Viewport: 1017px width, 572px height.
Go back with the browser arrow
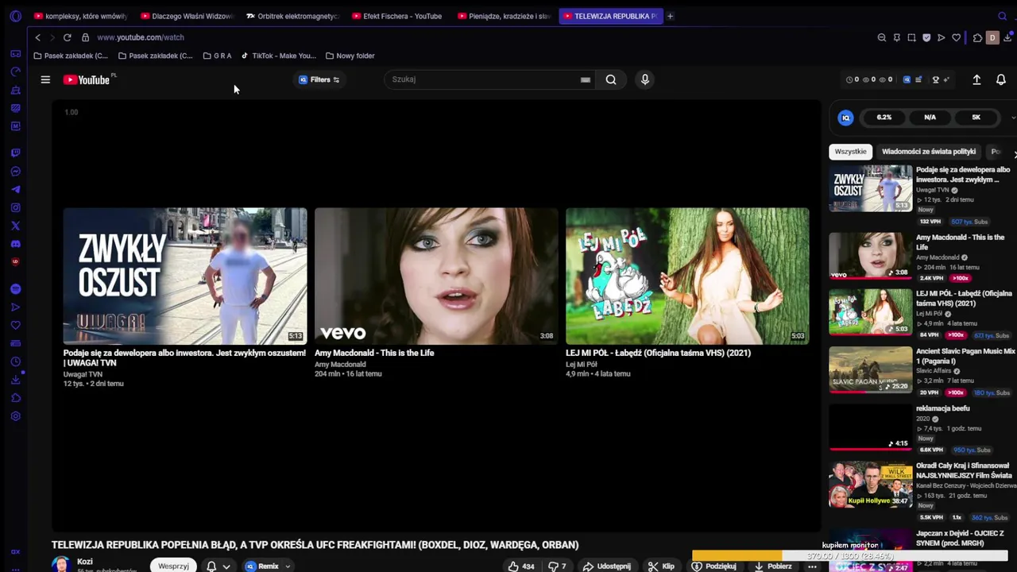pos(37,37)
